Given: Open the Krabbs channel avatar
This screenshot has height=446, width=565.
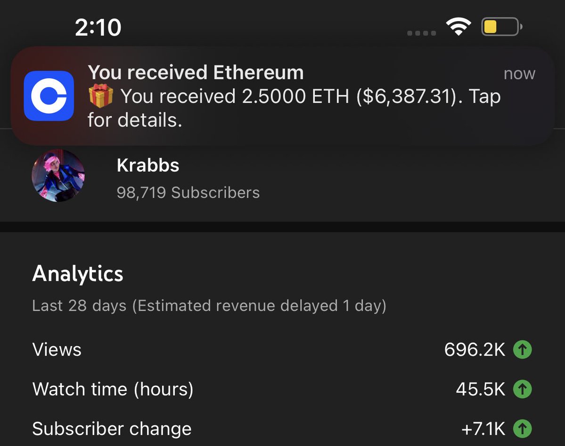Looking at the screenshot, I should point(58,176).
